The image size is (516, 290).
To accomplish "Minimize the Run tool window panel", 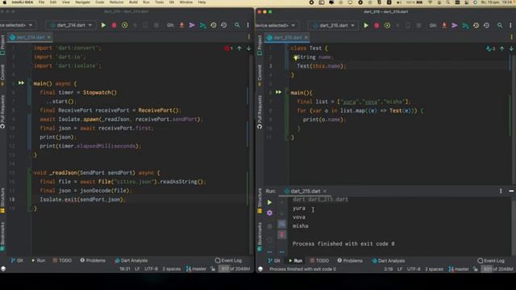I will (511, 191).
